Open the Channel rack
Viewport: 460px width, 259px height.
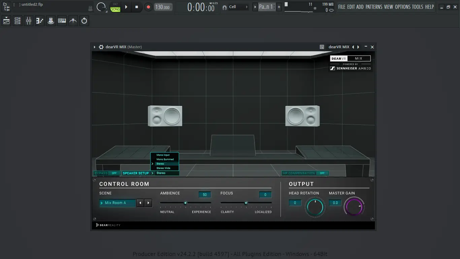[x=17, y=21]
